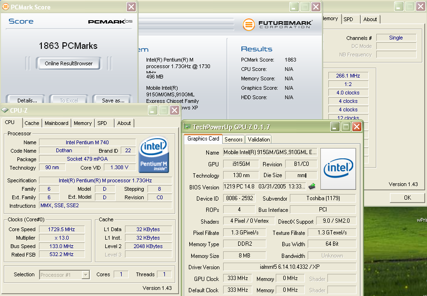
Task: Click the Pixel Fillrate 1.3 GPixel/s field
Action: click(245, 232)
